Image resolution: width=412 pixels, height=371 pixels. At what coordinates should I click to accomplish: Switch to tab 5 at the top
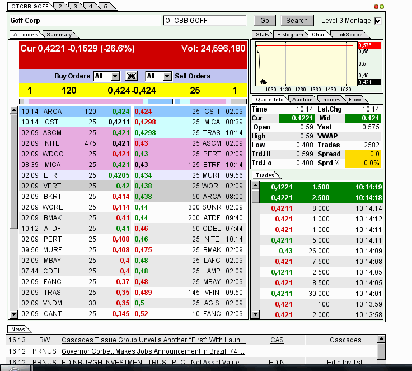pos(106,6)
